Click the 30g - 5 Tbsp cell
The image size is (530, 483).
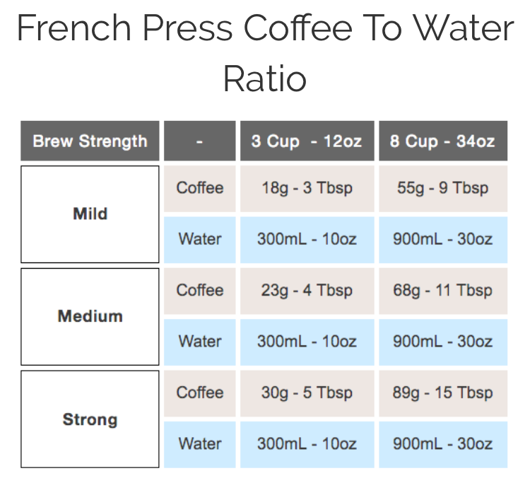coord(307,393)
